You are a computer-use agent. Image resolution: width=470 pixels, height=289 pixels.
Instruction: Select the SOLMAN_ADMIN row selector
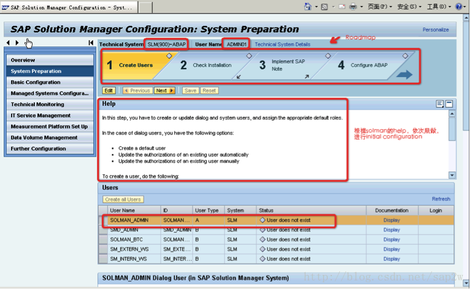coord(103,220)
